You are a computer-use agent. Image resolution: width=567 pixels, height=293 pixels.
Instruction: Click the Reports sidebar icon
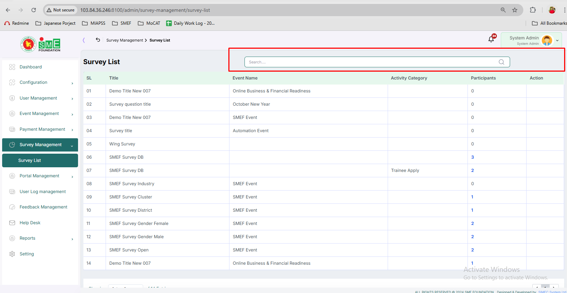(12, 238)
